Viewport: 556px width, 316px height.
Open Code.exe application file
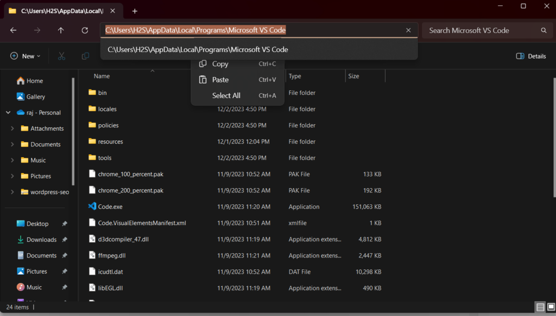tap(109, 207)
